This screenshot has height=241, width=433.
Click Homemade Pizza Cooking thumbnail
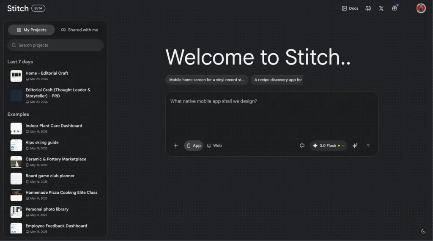pyautogui.click(x=16, y=195)
